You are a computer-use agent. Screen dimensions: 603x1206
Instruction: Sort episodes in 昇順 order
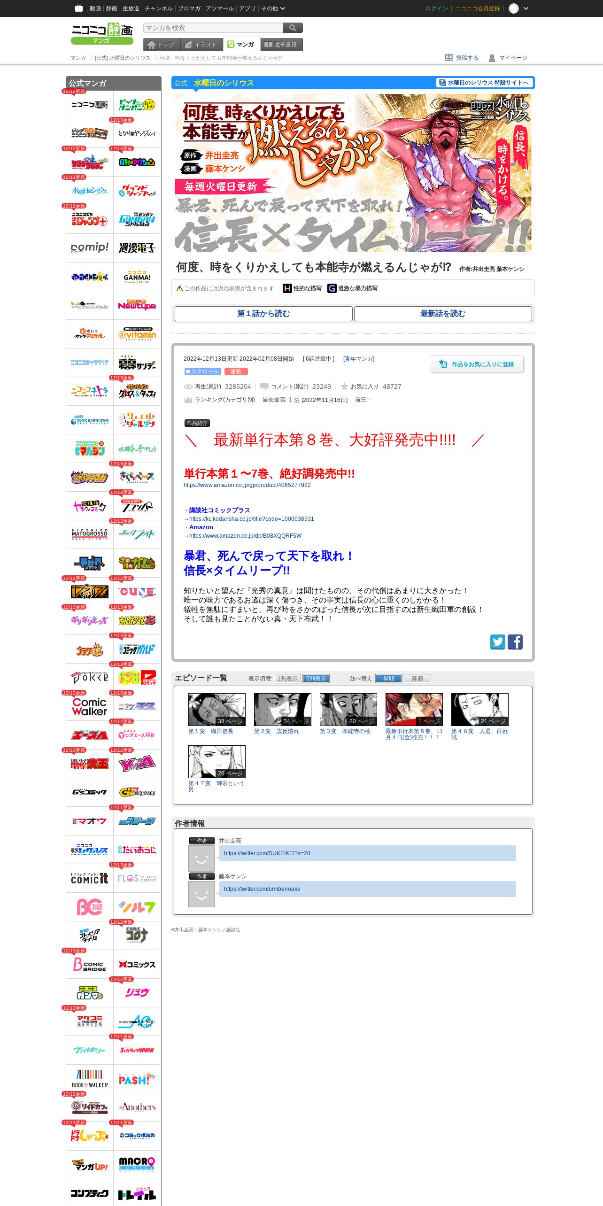(389, 679)
